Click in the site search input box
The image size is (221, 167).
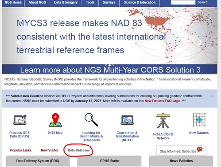coord(183,2)
